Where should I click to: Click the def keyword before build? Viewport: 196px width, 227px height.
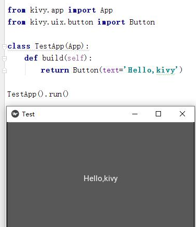(x=31, y=58)
